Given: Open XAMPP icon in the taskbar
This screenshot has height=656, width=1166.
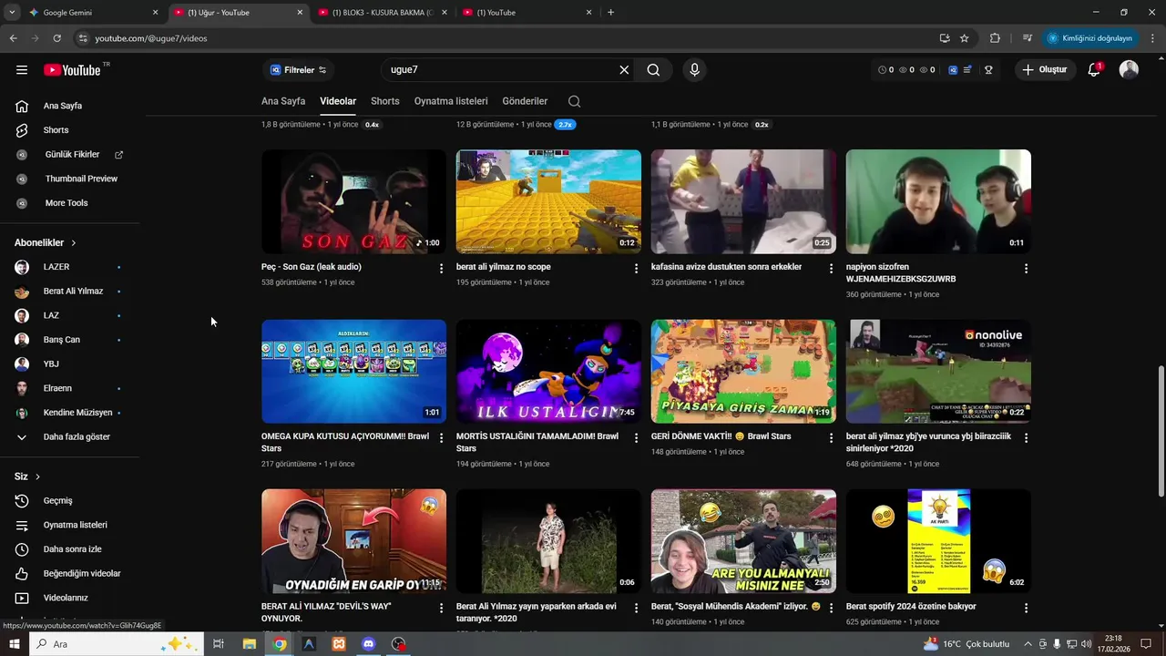Looking at the screenshot, I should pos(339,644).
